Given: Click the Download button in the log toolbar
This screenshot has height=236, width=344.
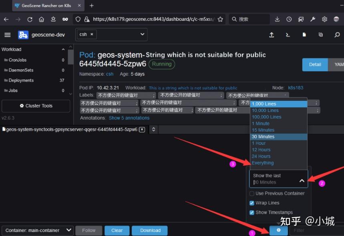Looking at the screenshot, I should [149, 230].
